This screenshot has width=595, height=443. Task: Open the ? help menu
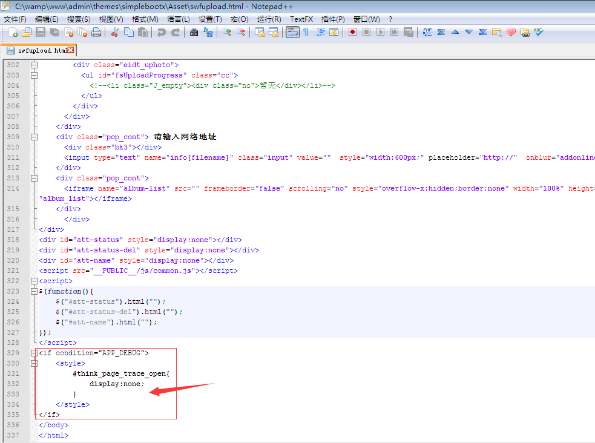click(390, 19)
